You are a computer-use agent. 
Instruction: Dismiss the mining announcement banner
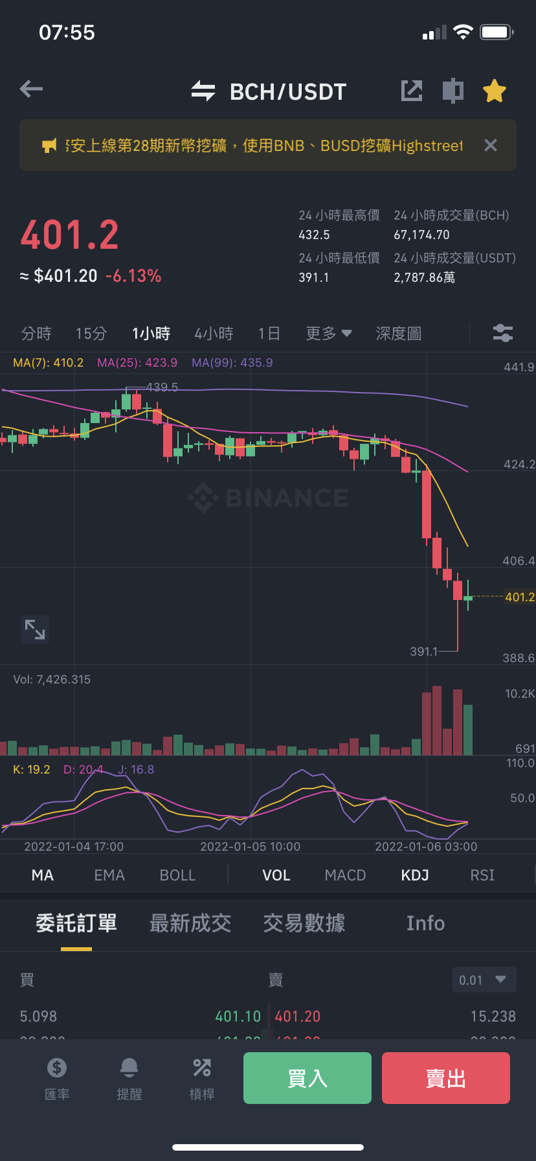click(x=491, y=145)
